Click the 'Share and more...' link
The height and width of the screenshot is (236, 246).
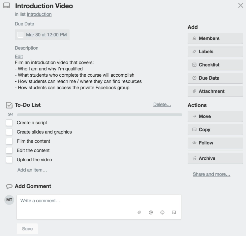click(211, 174)
